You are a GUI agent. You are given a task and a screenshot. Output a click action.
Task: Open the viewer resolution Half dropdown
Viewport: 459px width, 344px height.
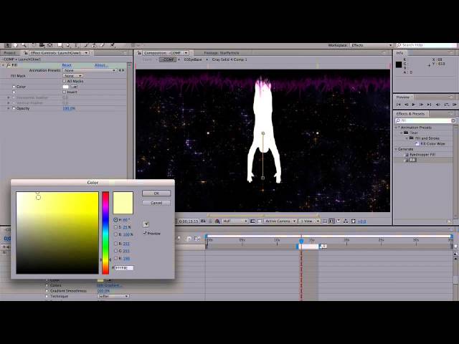point(235,221)
